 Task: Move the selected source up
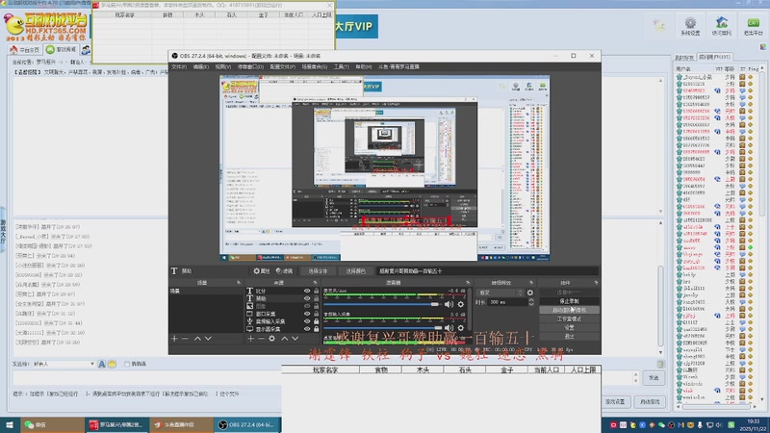point(284,339)
